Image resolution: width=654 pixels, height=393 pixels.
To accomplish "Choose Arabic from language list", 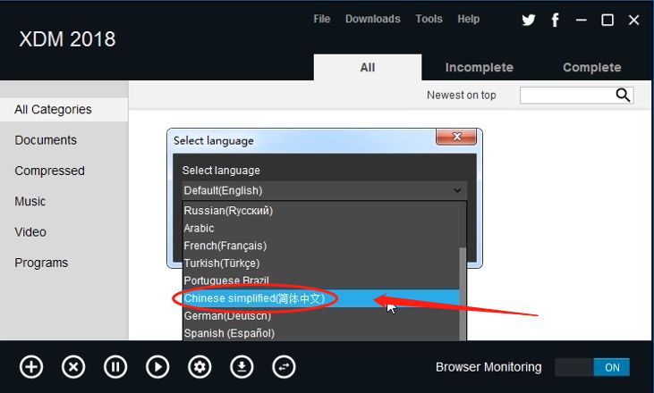I will pyautogui.click(x=321, y=228).
